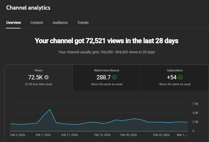Click the Feb 7 peak on the chart

(50, 109)
